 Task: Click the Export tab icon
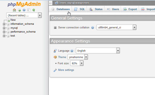(x=125, y=9)
